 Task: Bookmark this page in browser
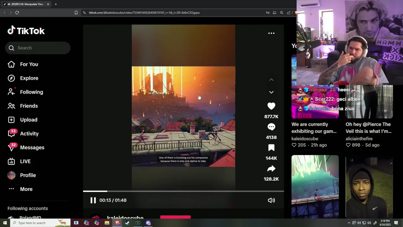[76, 13]
